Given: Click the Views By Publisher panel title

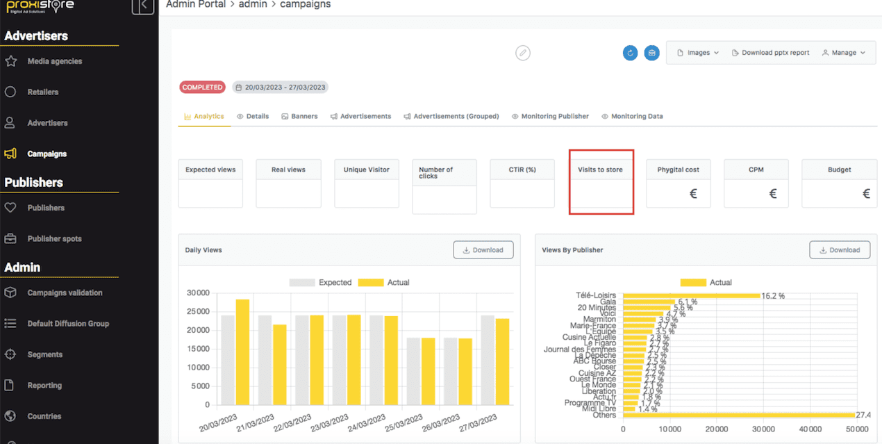Looking at the screenshot, I should coord(572,250).
